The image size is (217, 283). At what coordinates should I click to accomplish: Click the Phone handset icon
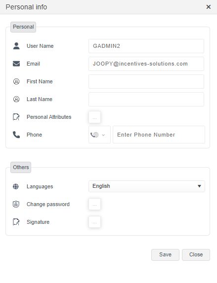pyautogui.click(x=16, y=135)
